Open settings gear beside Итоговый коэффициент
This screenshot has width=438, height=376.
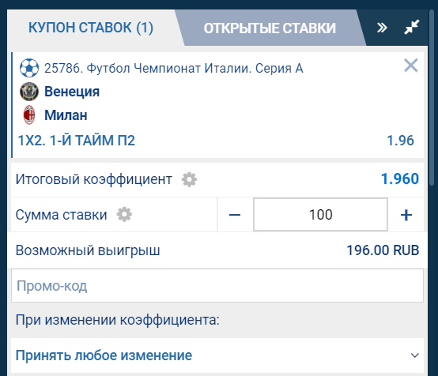(189, 179)
